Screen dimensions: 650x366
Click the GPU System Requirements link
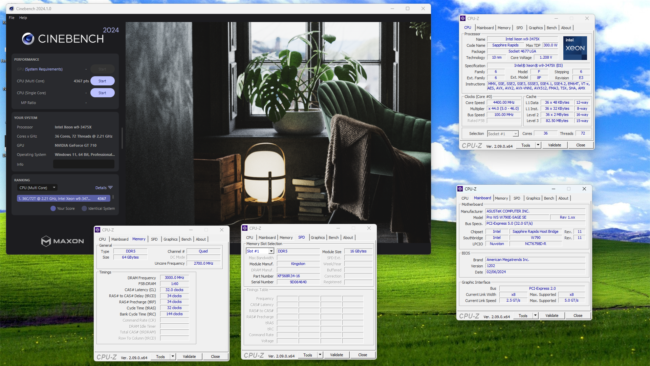coord(44,69)
